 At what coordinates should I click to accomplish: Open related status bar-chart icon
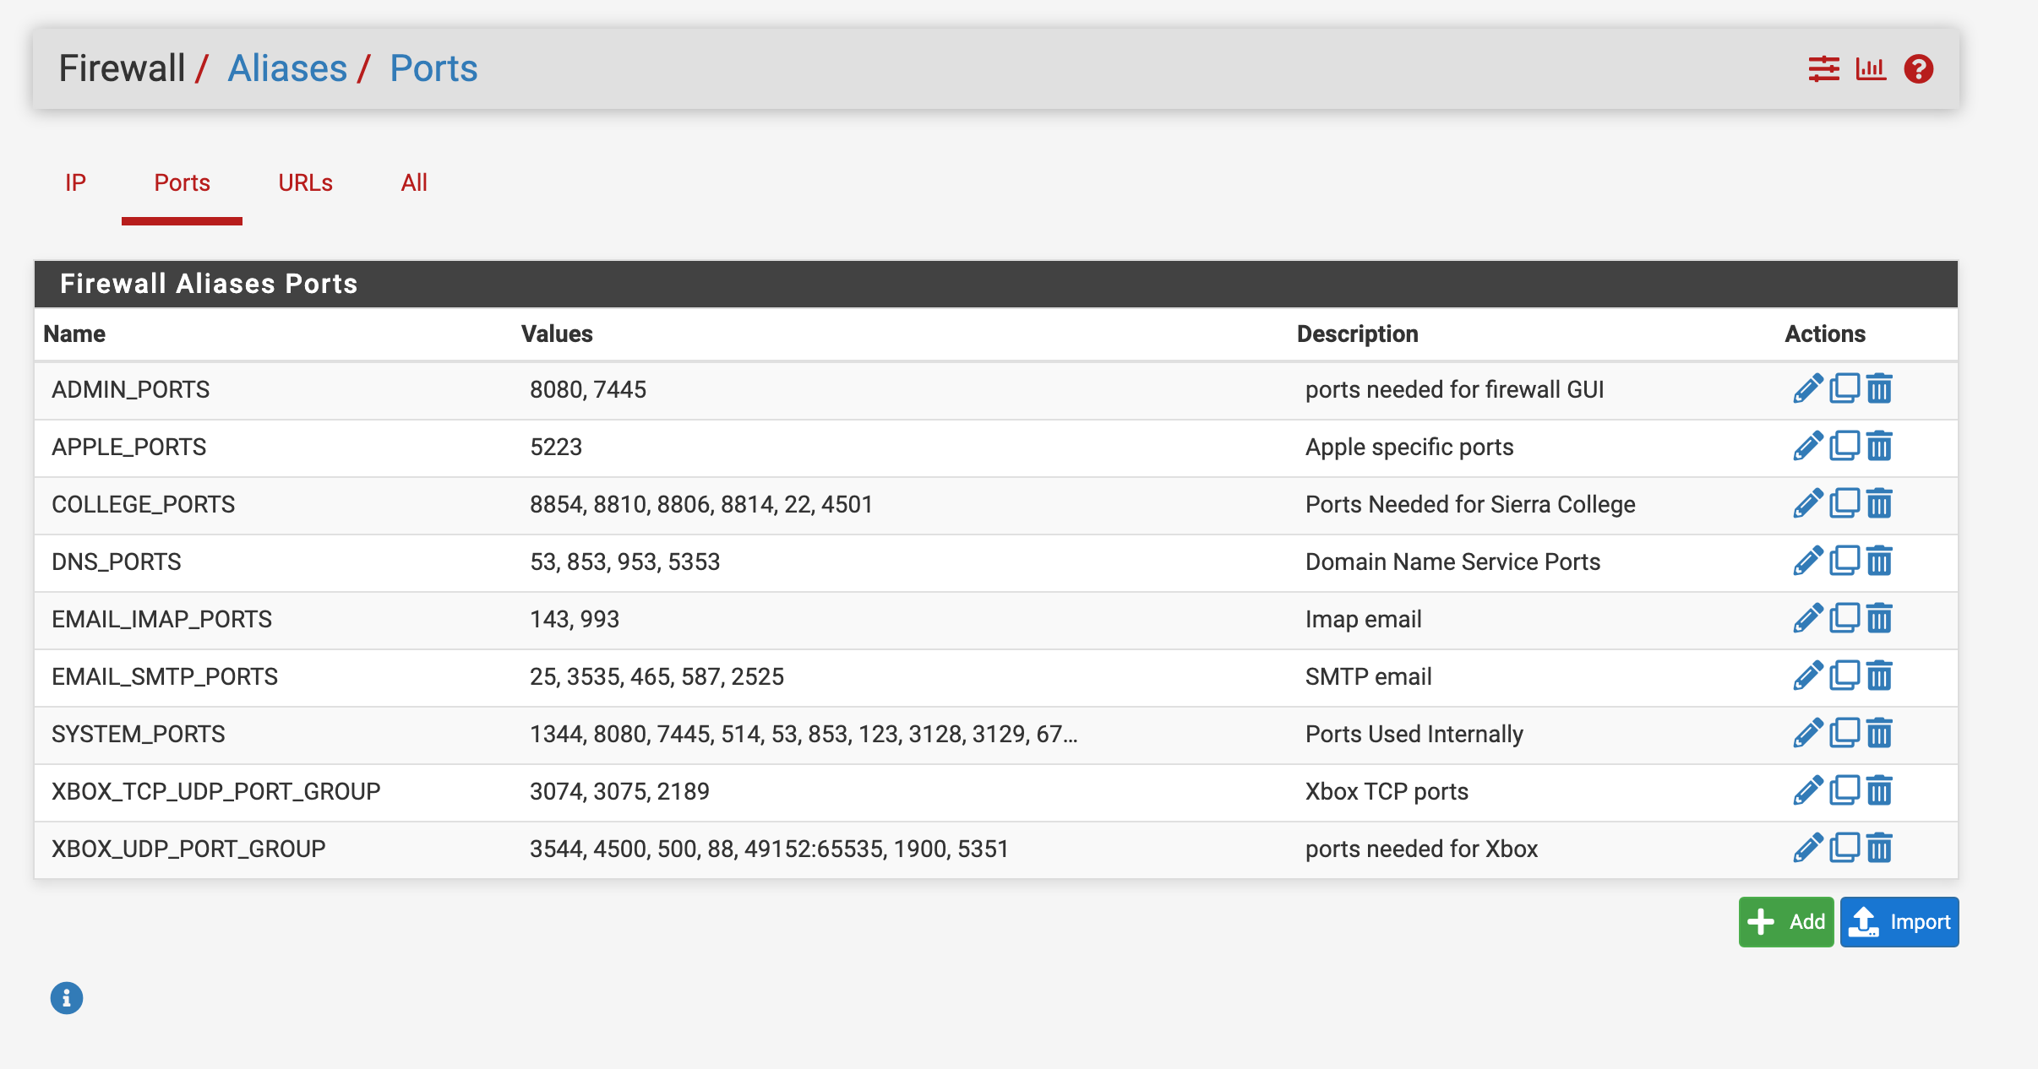coord(1871,68)
